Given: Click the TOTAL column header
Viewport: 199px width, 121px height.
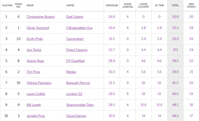Looking at the screenshot, I should [175, 5].
